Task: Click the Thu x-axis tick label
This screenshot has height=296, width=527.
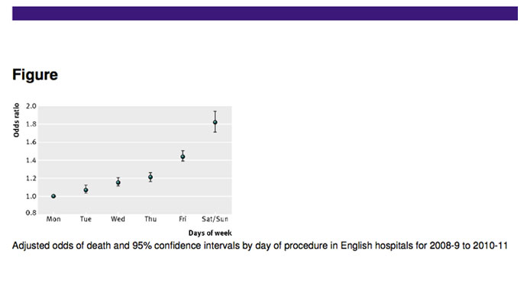Action: pyautogui.click(x=150, y=219)
